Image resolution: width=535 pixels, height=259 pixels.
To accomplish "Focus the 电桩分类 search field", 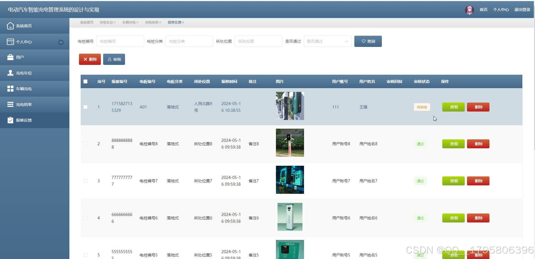I will click(189, 41).
